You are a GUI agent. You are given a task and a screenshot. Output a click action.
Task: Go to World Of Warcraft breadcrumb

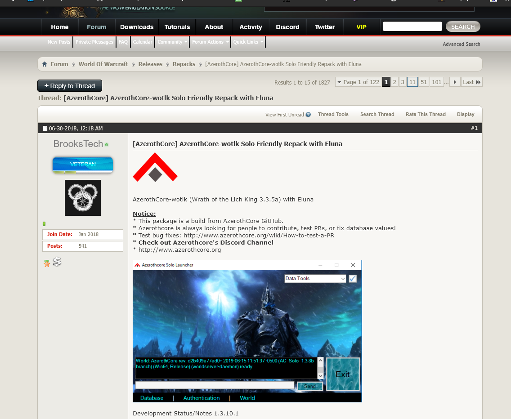(x=103, y=64)
